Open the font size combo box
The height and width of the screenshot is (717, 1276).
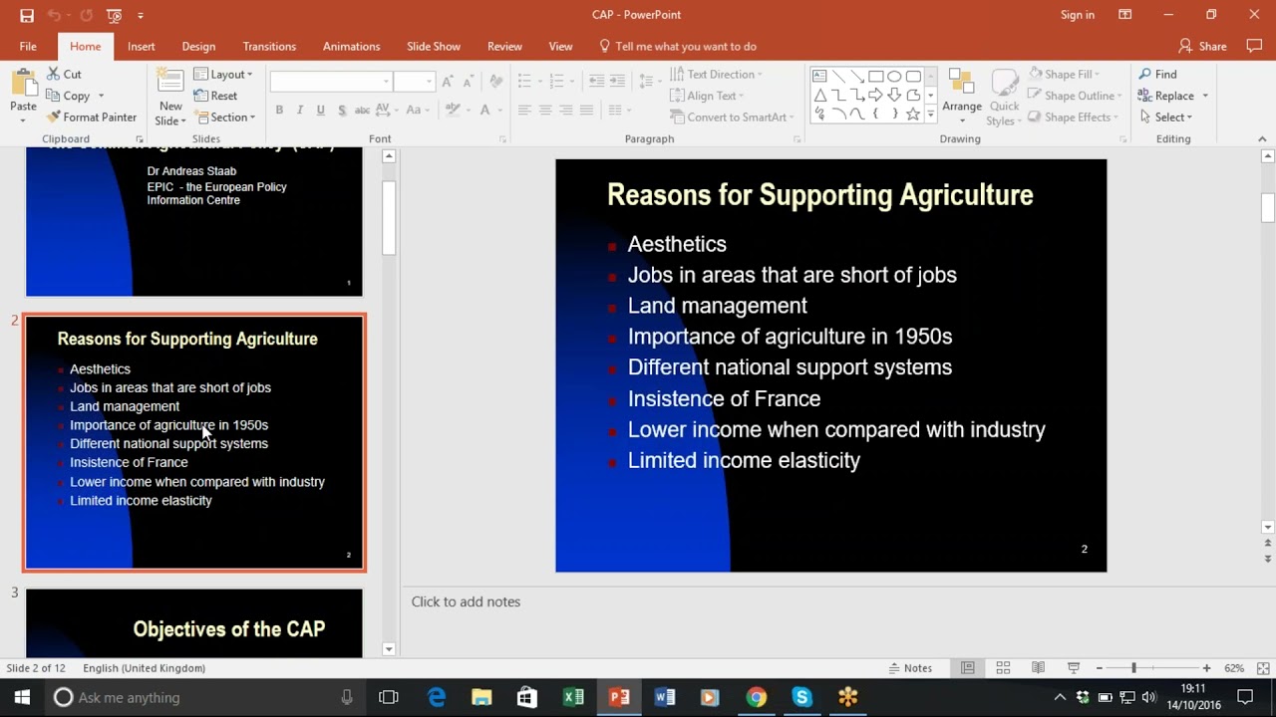click(414, 82)
